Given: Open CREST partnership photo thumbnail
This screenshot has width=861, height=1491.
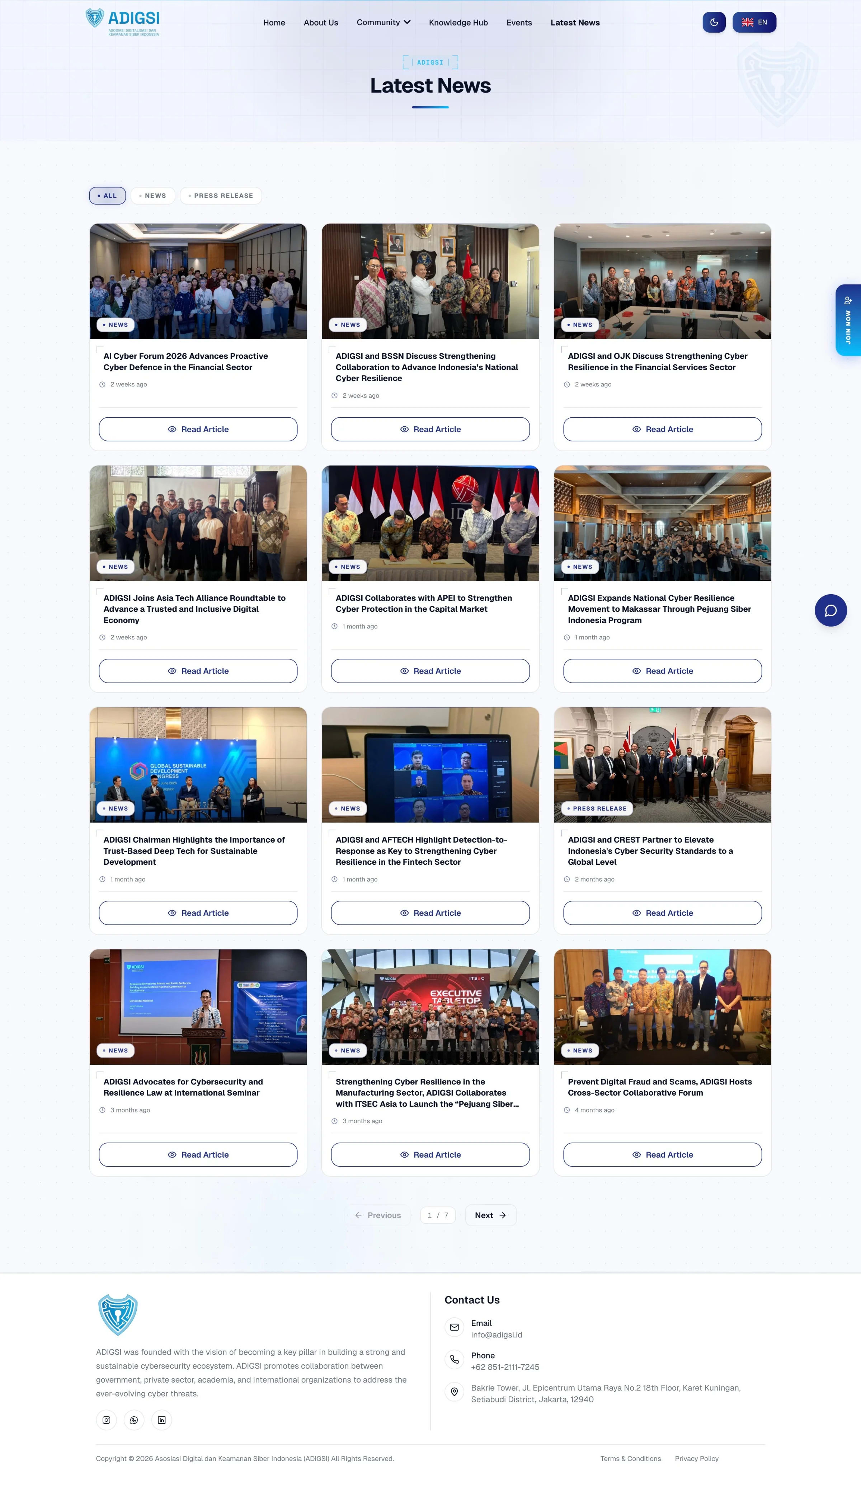Looking at the screenshot, I should [662, 765].
